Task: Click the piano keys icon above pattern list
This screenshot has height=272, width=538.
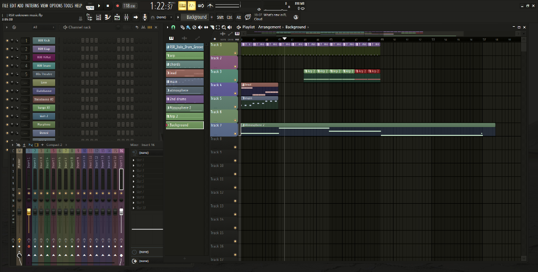Action: tap(171, 38)
